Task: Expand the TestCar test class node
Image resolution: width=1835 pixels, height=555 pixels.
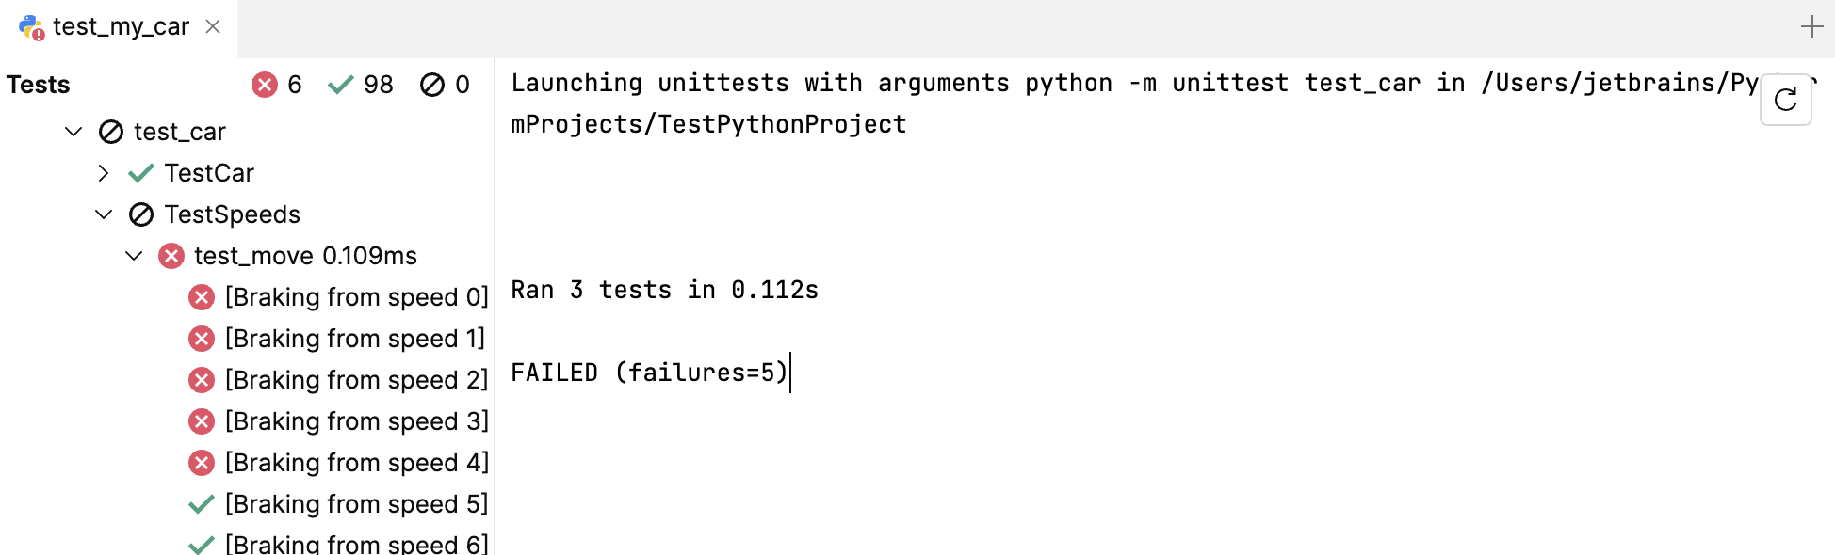Action: 104,172
